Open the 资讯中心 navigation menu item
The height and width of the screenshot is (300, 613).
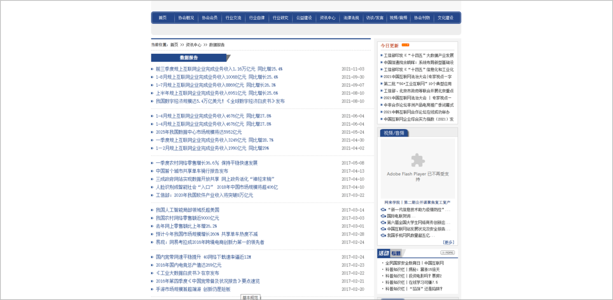[328, 18]
